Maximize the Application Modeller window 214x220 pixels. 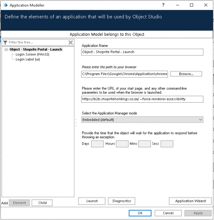click(192, 5)
